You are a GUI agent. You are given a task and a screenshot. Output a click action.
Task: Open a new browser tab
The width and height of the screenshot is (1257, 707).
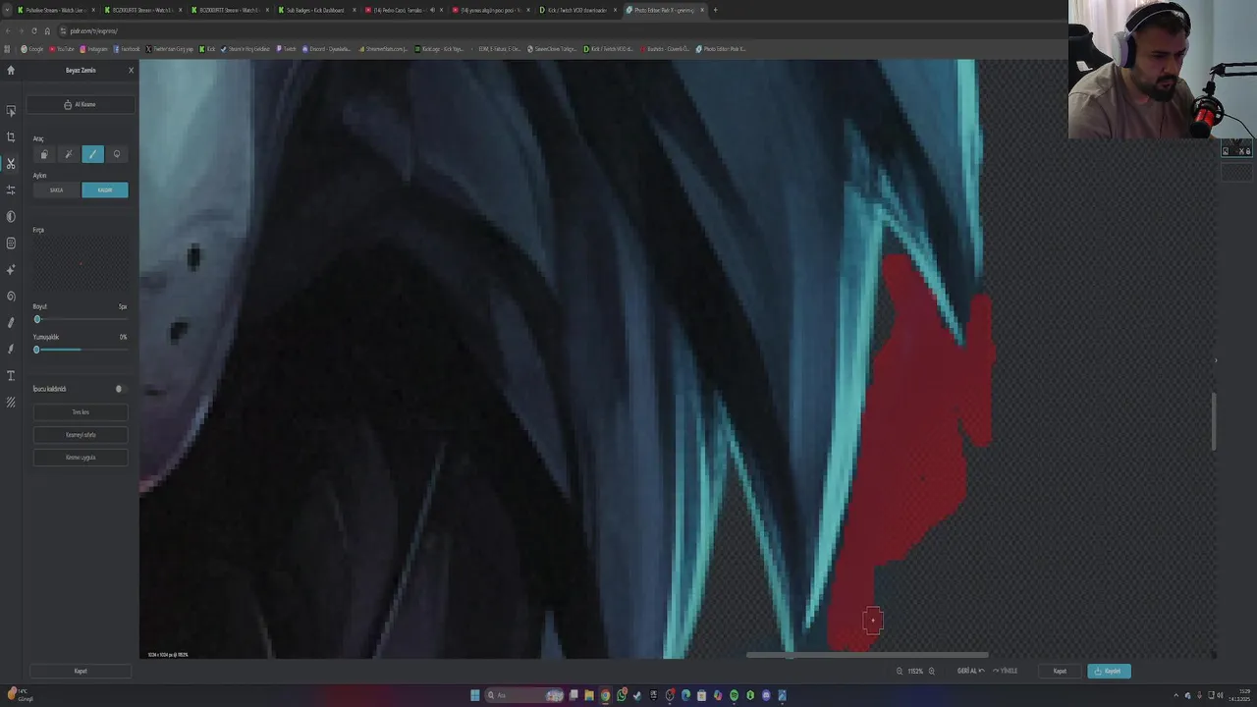tap(715, 10)
